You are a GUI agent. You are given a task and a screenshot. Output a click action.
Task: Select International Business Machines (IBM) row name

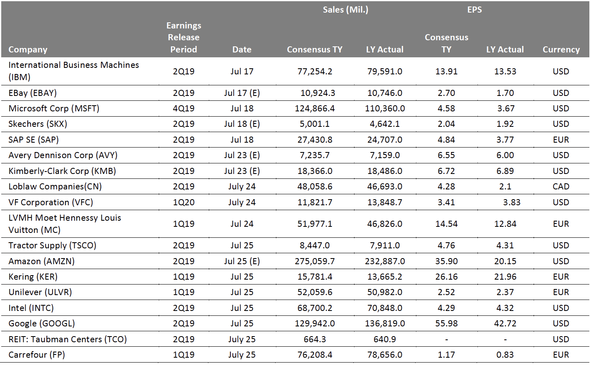(74, 71)
